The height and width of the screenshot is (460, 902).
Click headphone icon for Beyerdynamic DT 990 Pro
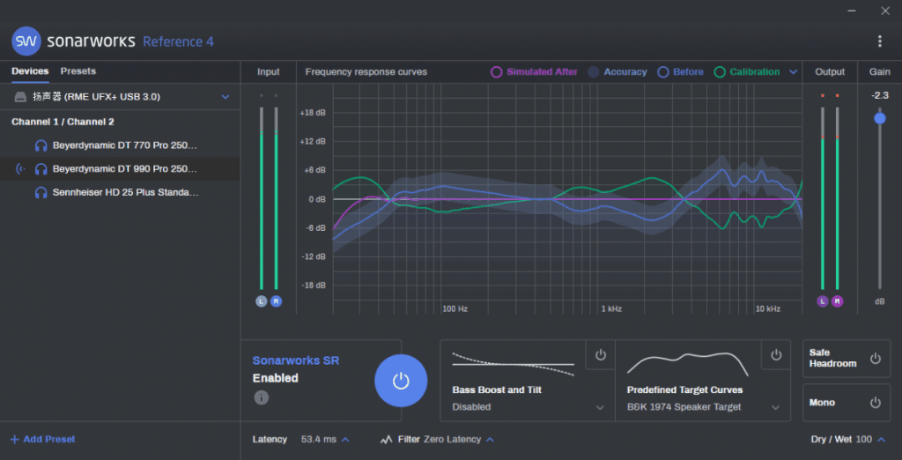[x=41, y=169]
